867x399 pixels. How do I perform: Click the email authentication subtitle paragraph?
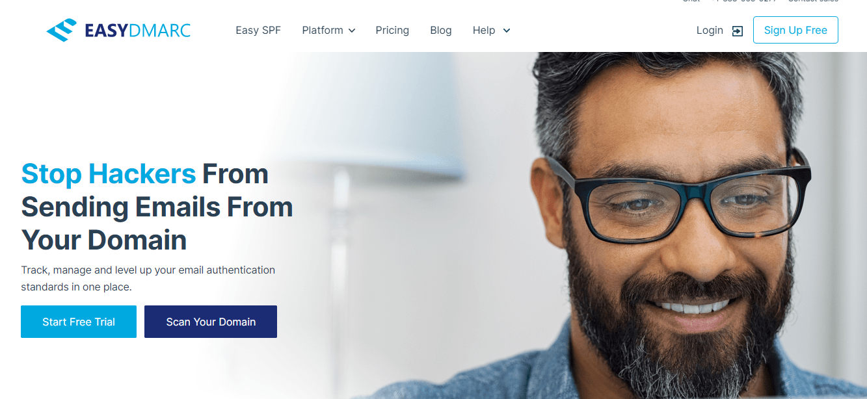point(148,278)
